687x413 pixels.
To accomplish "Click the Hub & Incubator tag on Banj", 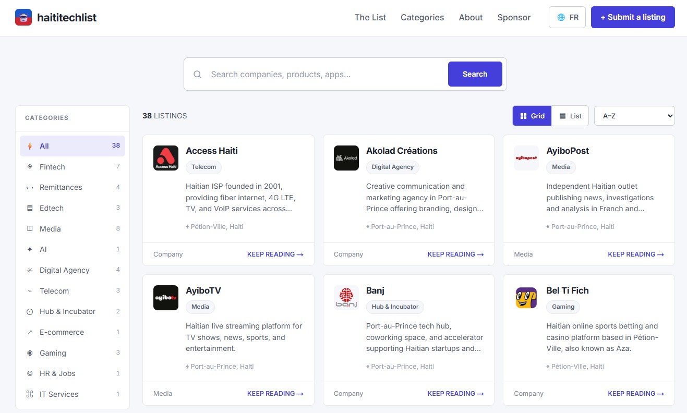I will (395, 307).
